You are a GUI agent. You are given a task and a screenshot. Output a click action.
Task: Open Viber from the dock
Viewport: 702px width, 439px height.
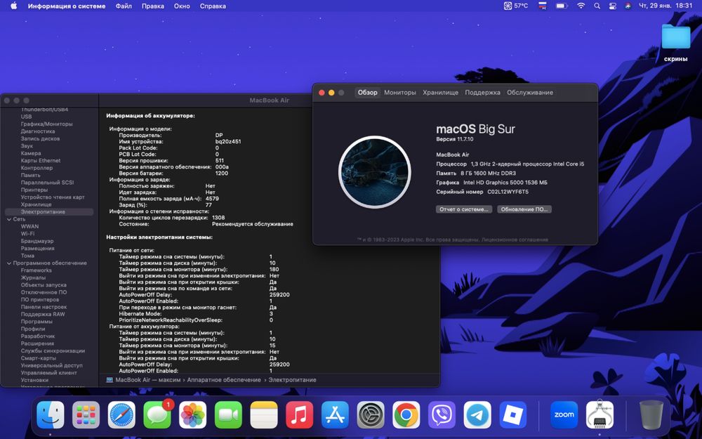(x=442, y=415)
